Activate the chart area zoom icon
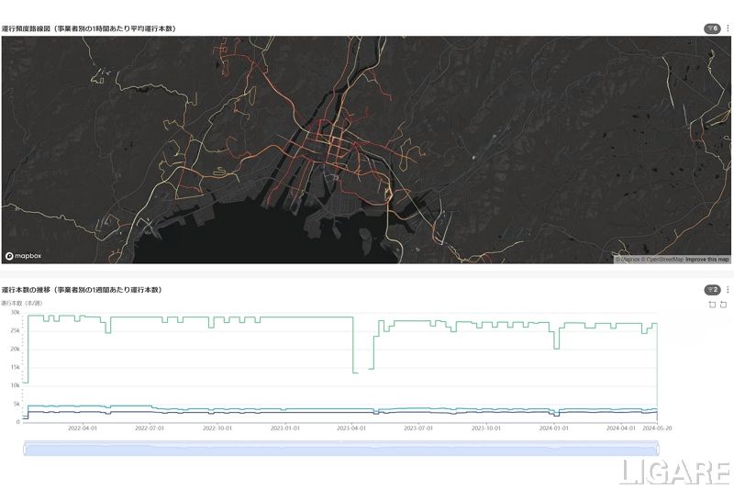Viewport: 734px width, 489px height. pos(712,305)
